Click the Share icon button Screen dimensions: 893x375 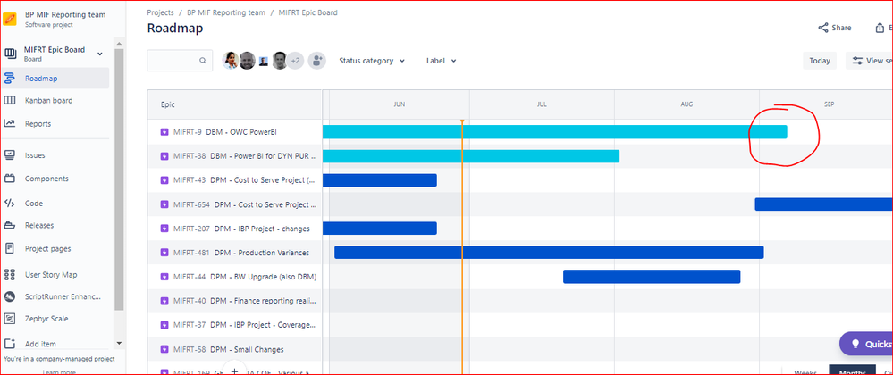tap(823, 28)
